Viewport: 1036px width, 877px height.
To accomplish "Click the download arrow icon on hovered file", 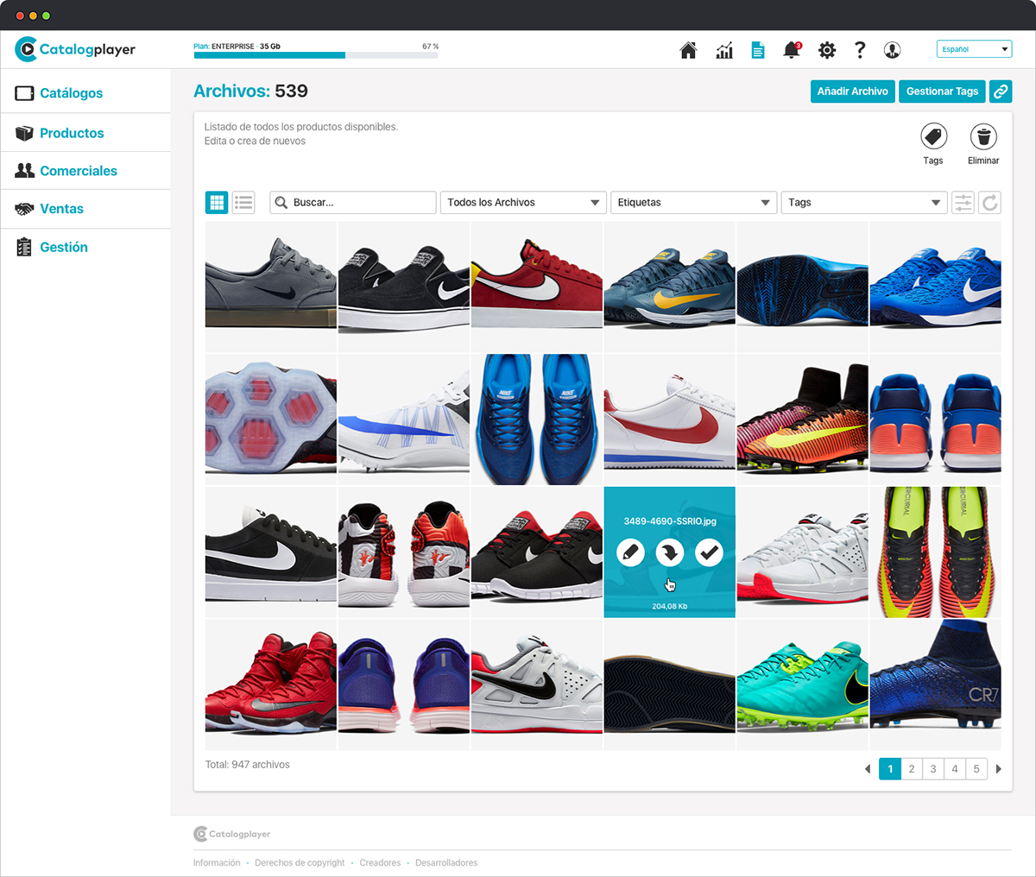I will tap(670, 552).
